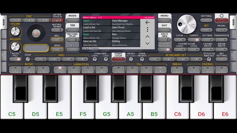This screenshot has width=237, height=133.
Task: Toggle DNC button 3
Action: click(x=43, y=20)
